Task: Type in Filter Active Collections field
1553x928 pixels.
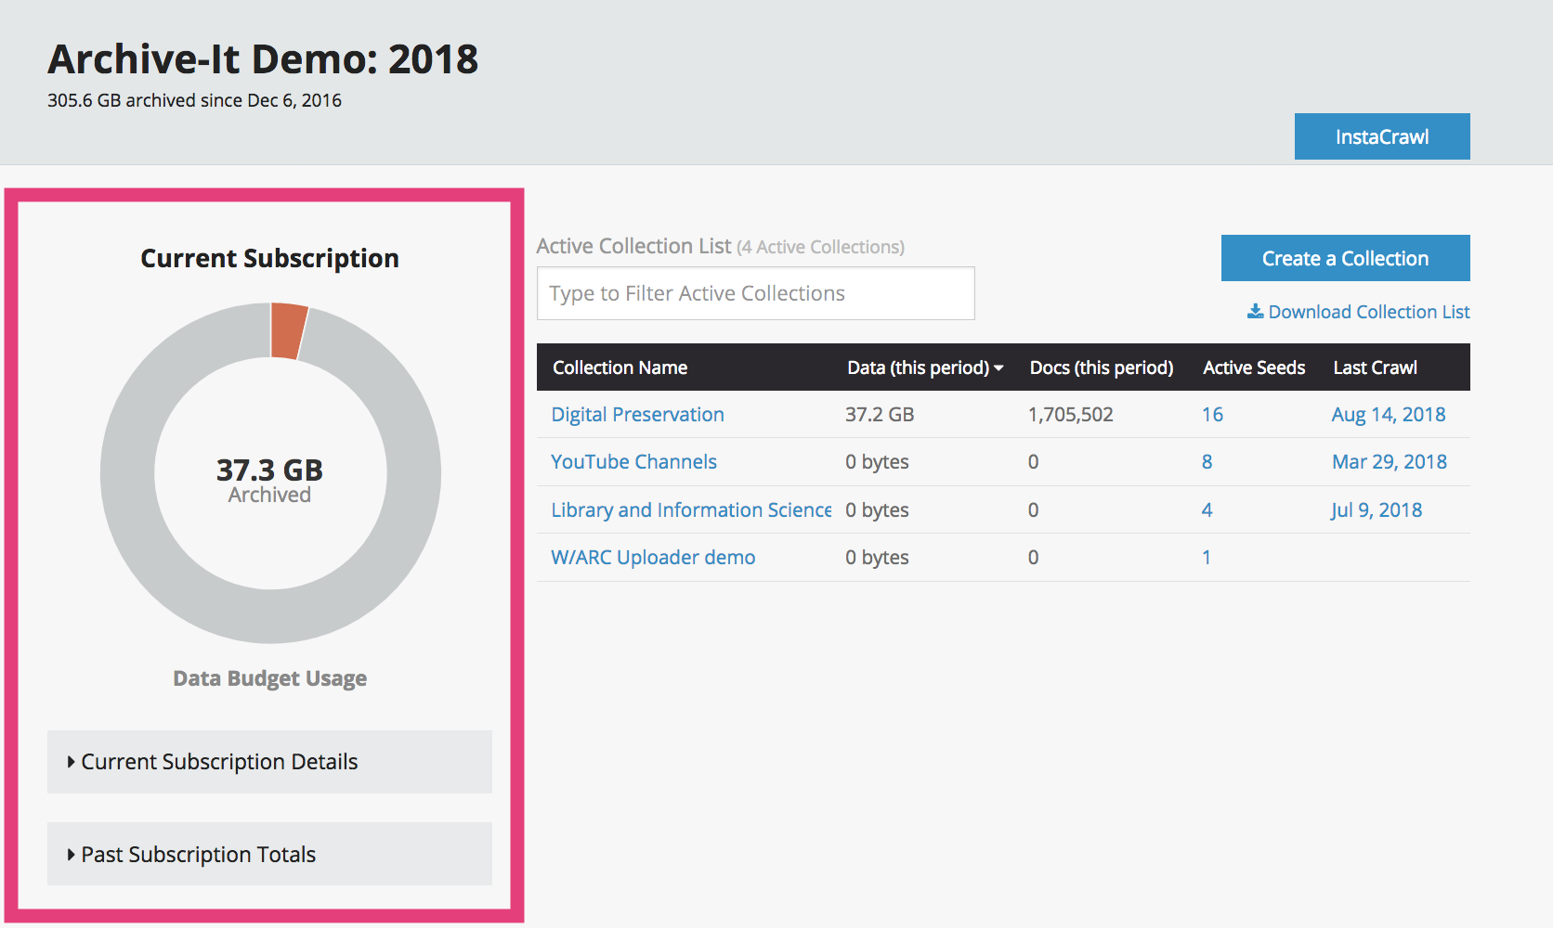Action: click(x=755, y=293)
